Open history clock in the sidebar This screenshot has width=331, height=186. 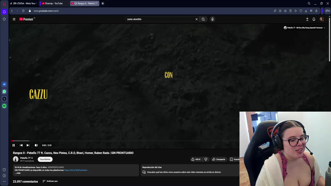click(x=4, y=176)
